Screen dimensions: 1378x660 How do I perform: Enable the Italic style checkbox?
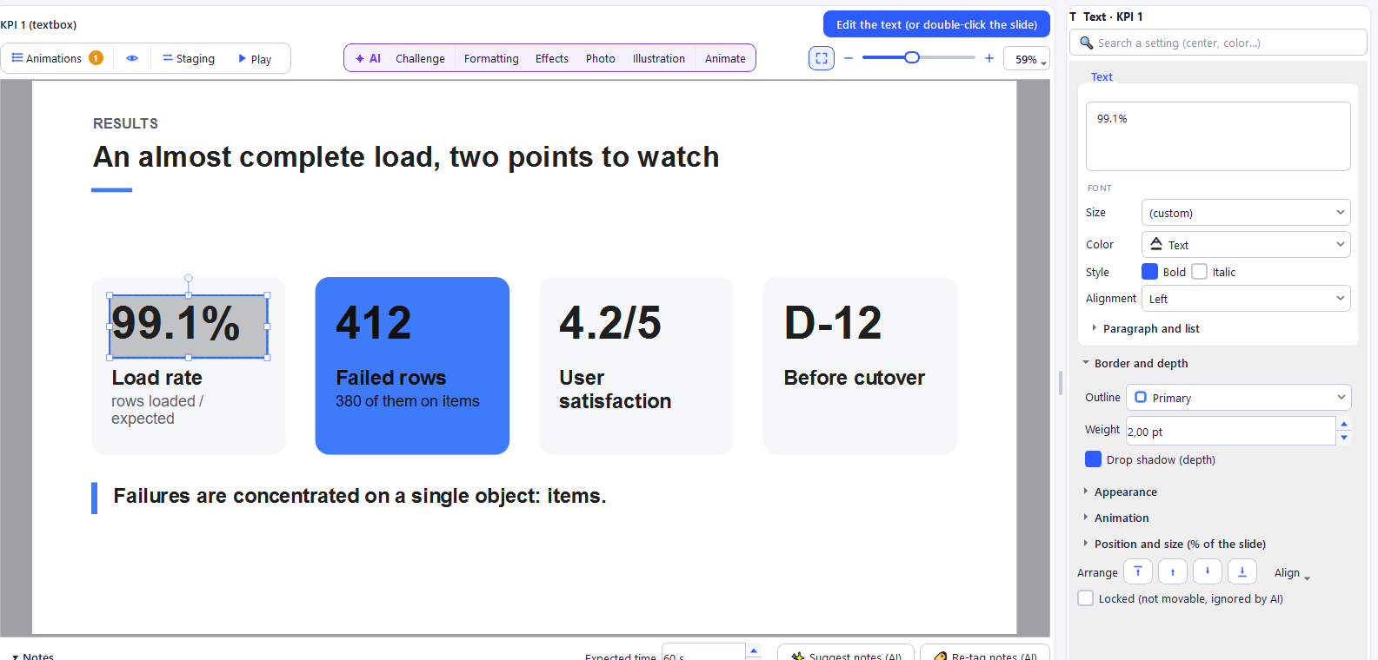point(1200,272)
